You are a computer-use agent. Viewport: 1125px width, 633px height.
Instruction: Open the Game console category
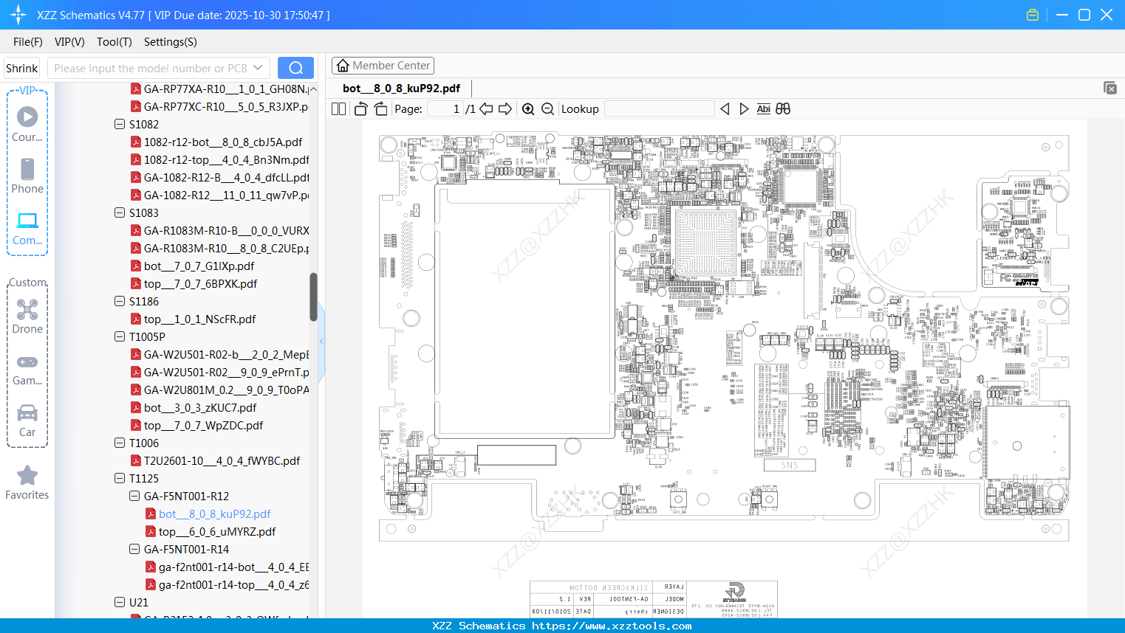coord(27,370)
